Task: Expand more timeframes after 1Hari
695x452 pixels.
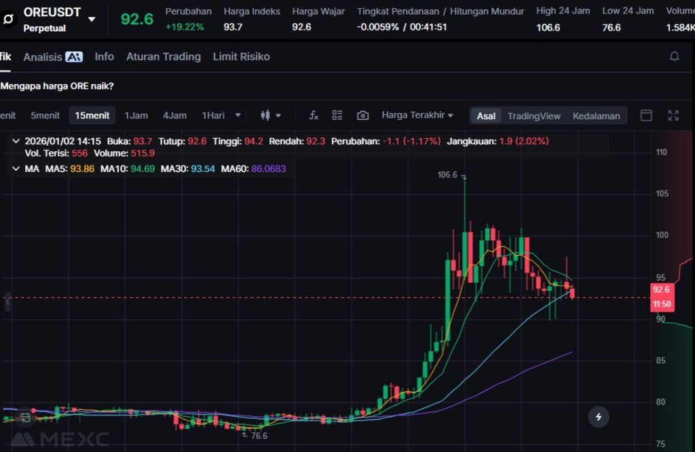Action: tap(238, 115)
